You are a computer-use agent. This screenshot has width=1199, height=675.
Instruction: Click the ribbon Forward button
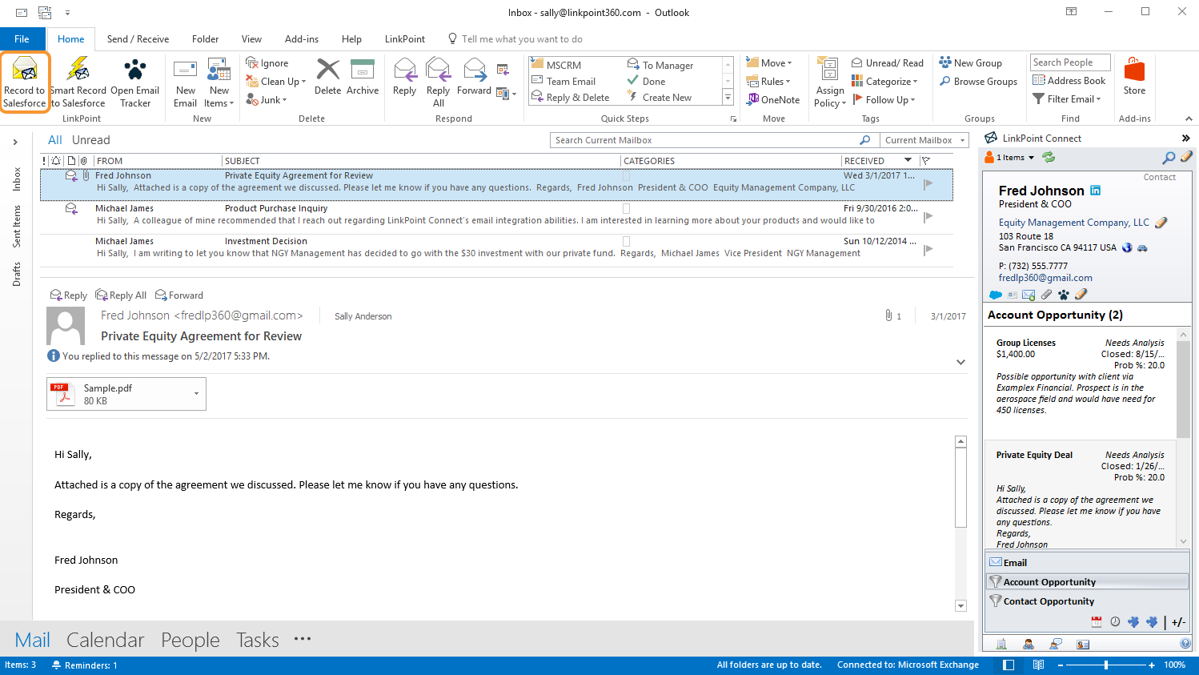[x=474, y=77]
